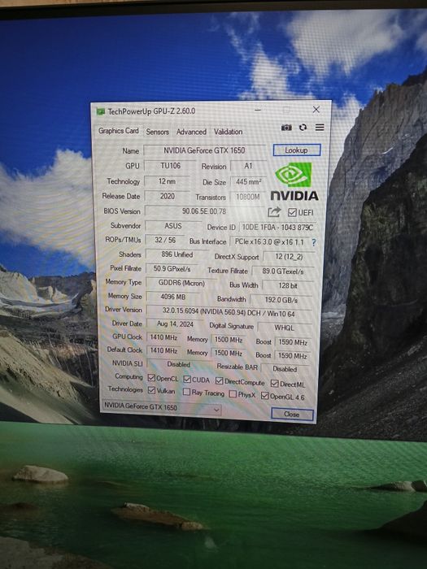The width and height of the screenshot is (427, 569).
Task: Click the Bus Interface question mark
Action: coord(314,242)
